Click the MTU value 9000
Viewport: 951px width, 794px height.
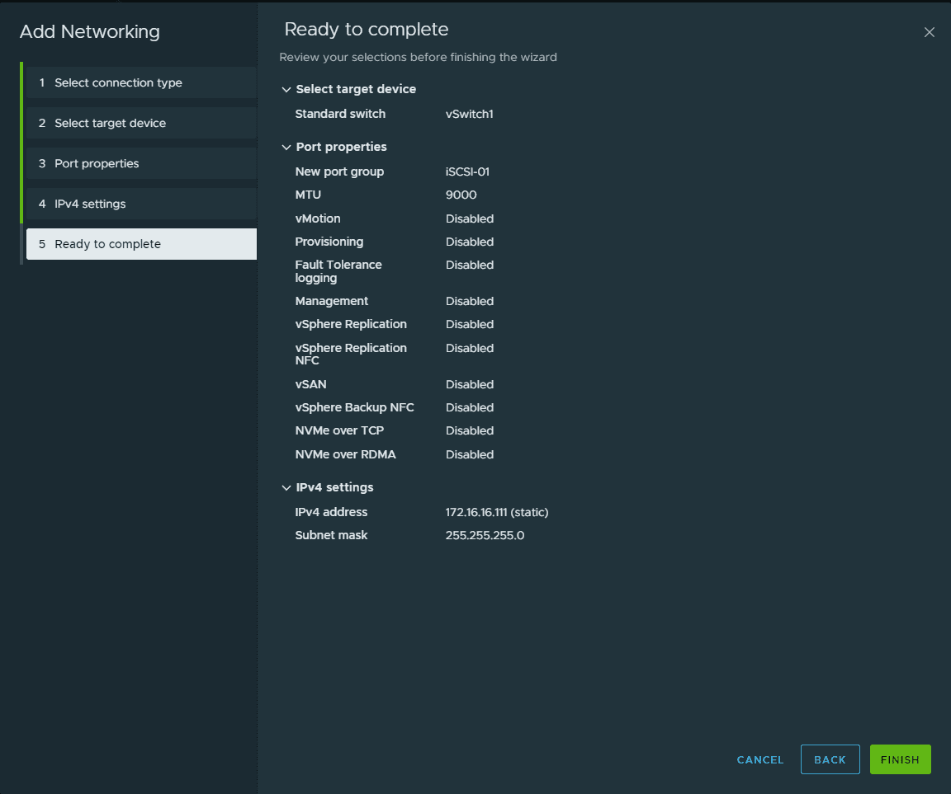[x=461, y=195]
